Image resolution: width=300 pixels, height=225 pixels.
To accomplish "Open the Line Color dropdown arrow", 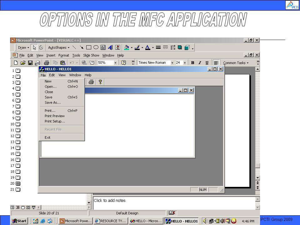I will (142, 47).
